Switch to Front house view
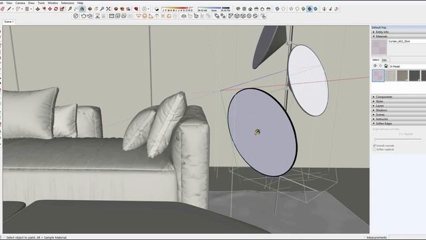 [x=250, y=9]
